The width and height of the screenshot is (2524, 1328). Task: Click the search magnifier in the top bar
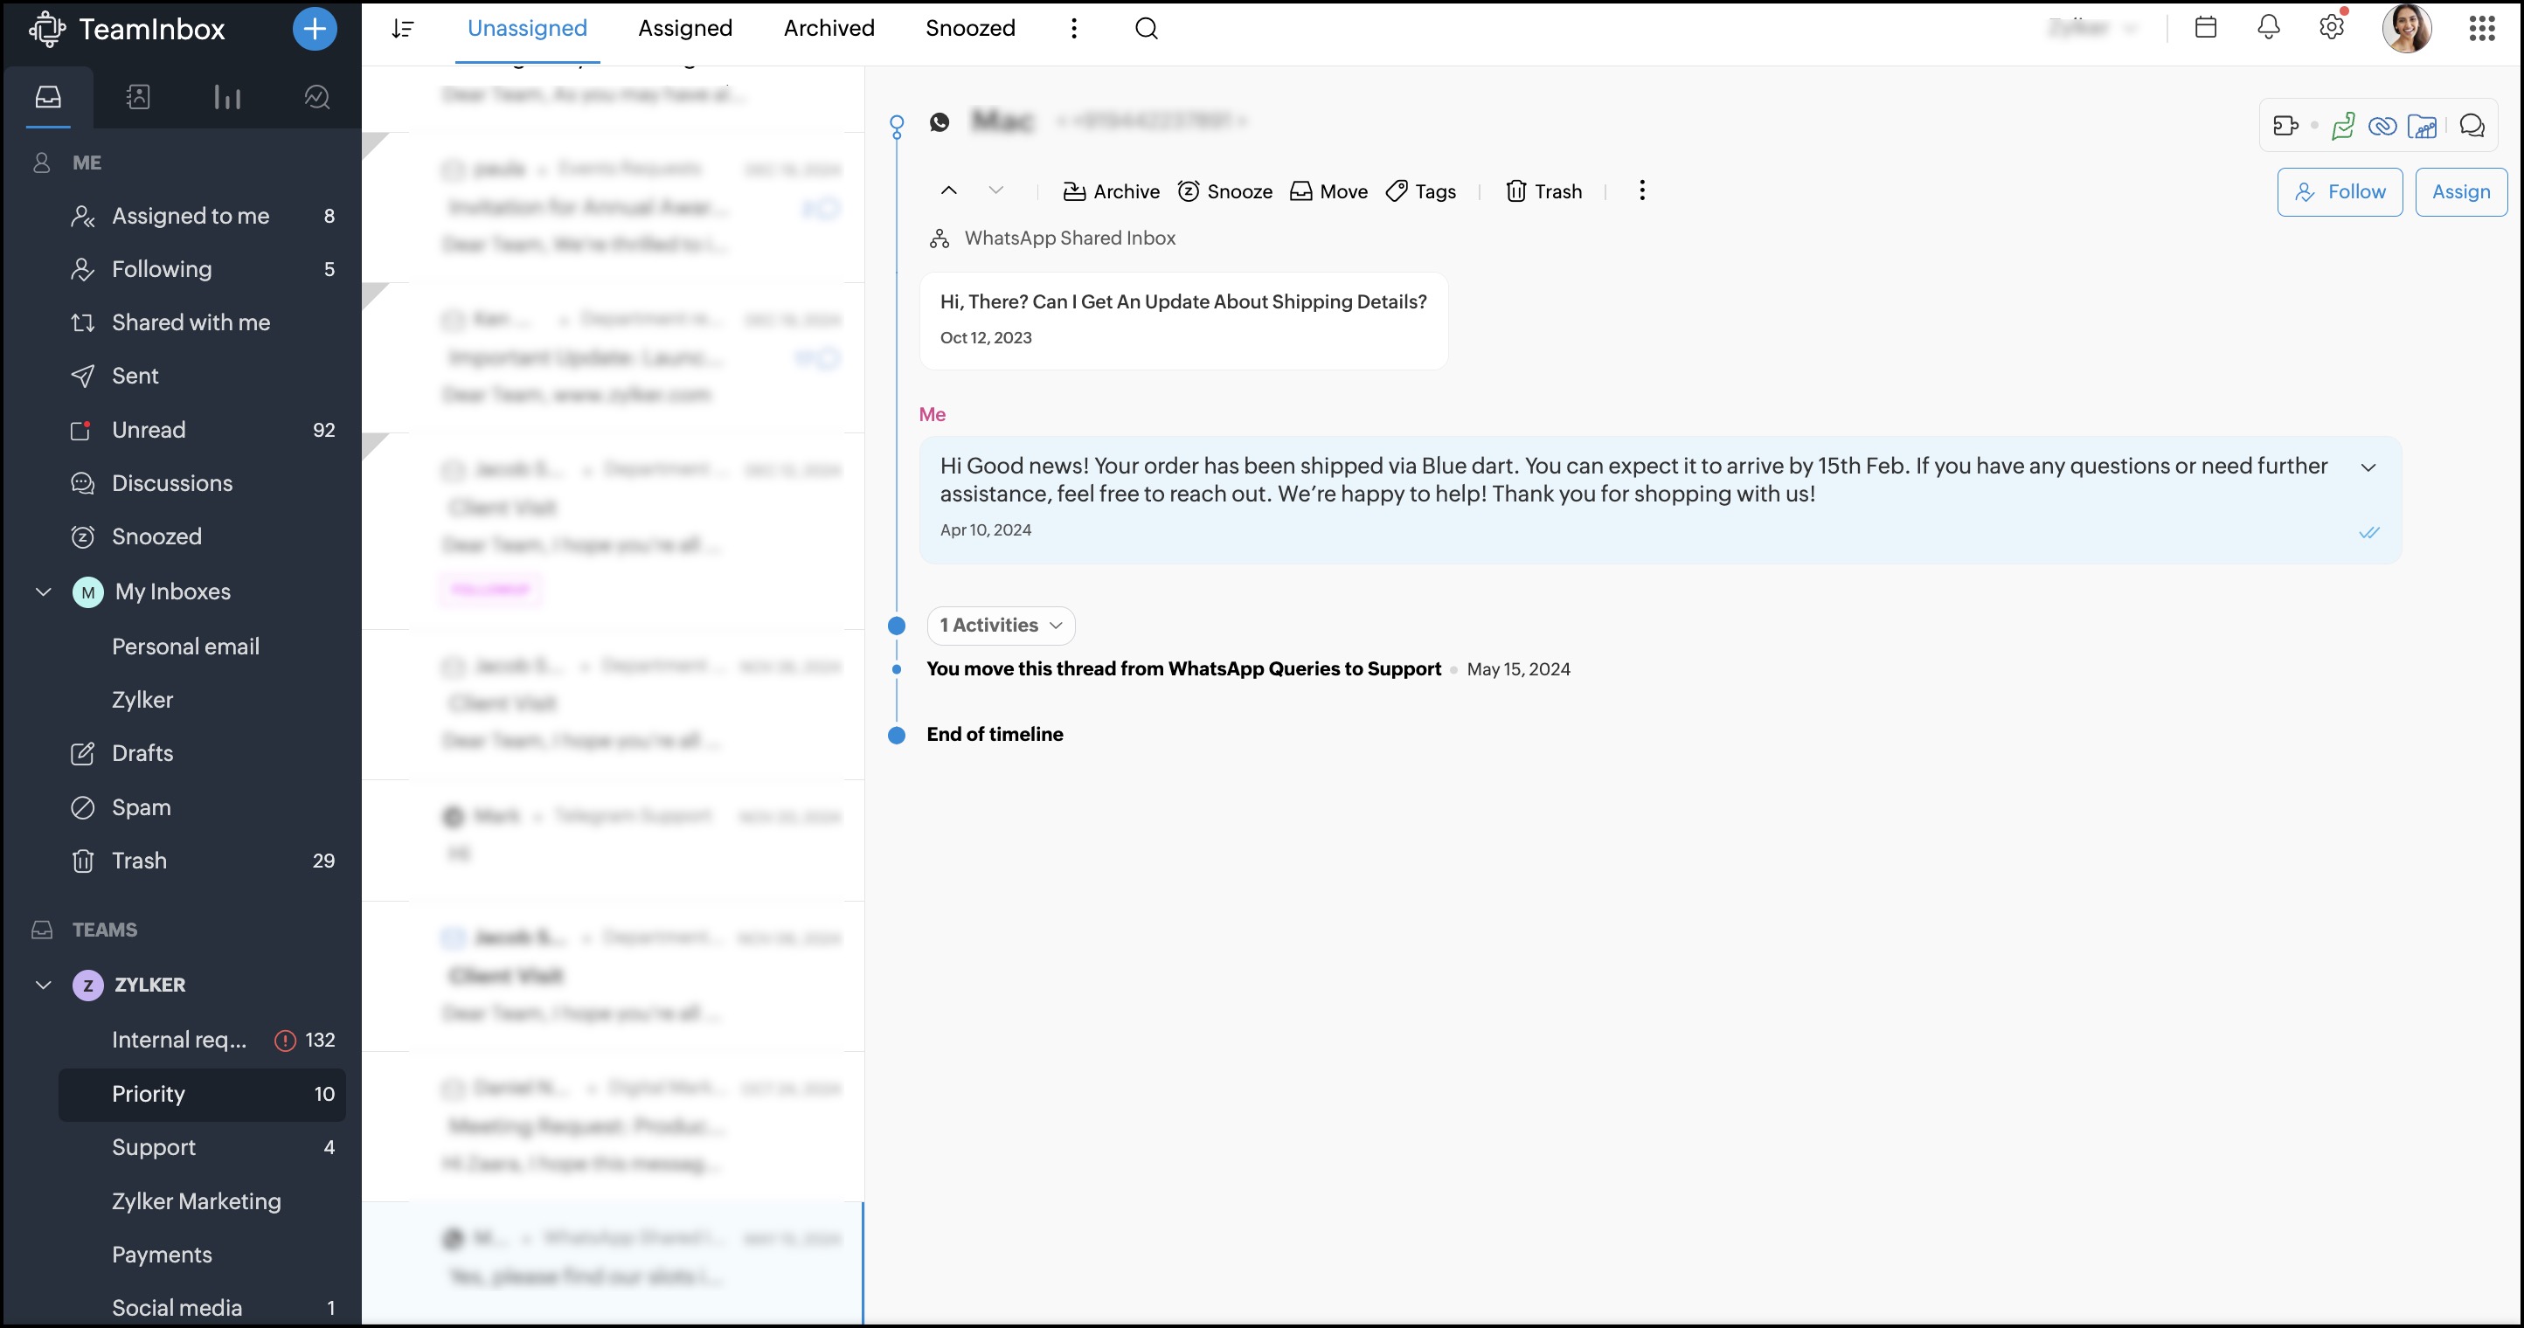[1146, 29]
